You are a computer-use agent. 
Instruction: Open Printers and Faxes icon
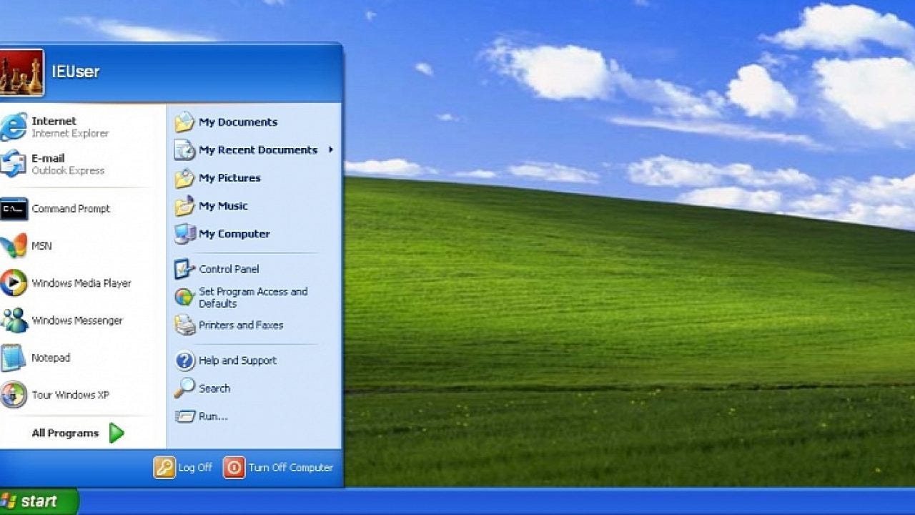[184, 325]
